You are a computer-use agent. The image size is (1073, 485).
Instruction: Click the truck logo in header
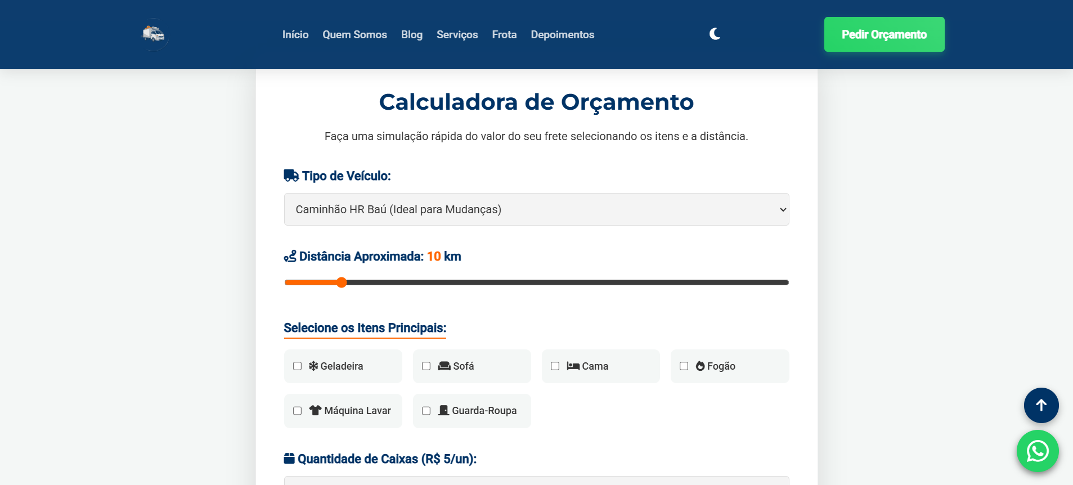154,34
